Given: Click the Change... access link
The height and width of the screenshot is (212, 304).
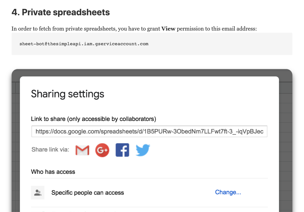Looking at the screenshot, I should 228,192.
